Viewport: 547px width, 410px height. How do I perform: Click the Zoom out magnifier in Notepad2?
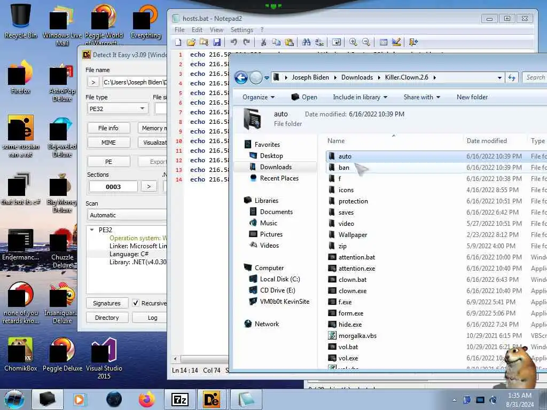tap(366, 42)
